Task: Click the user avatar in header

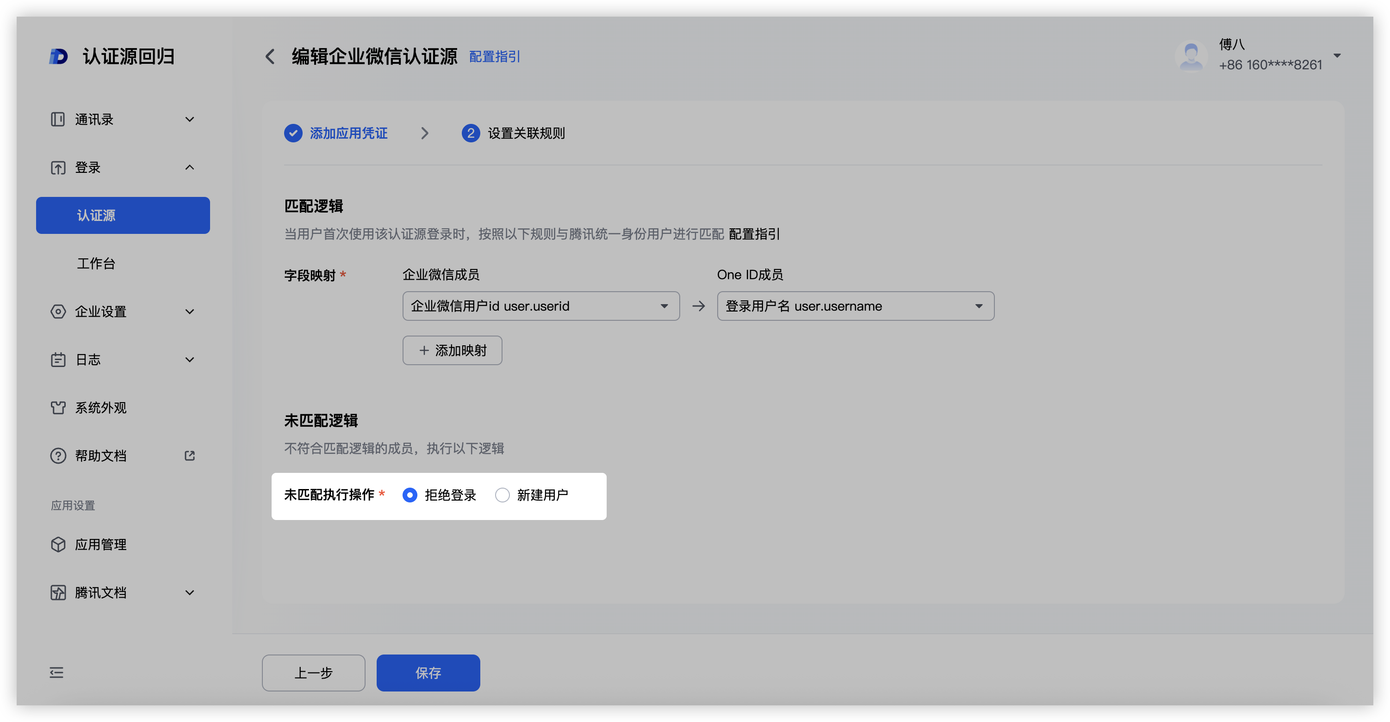Action: click(1191, 55)
